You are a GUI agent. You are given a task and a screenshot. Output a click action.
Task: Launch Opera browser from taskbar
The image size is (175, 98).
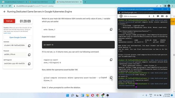[x=92, y=95]
